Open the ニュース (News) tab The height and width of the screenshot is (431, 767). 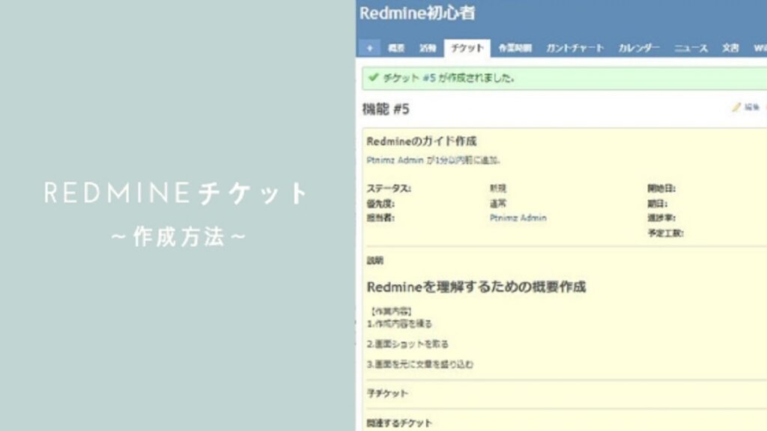(691, 46)
